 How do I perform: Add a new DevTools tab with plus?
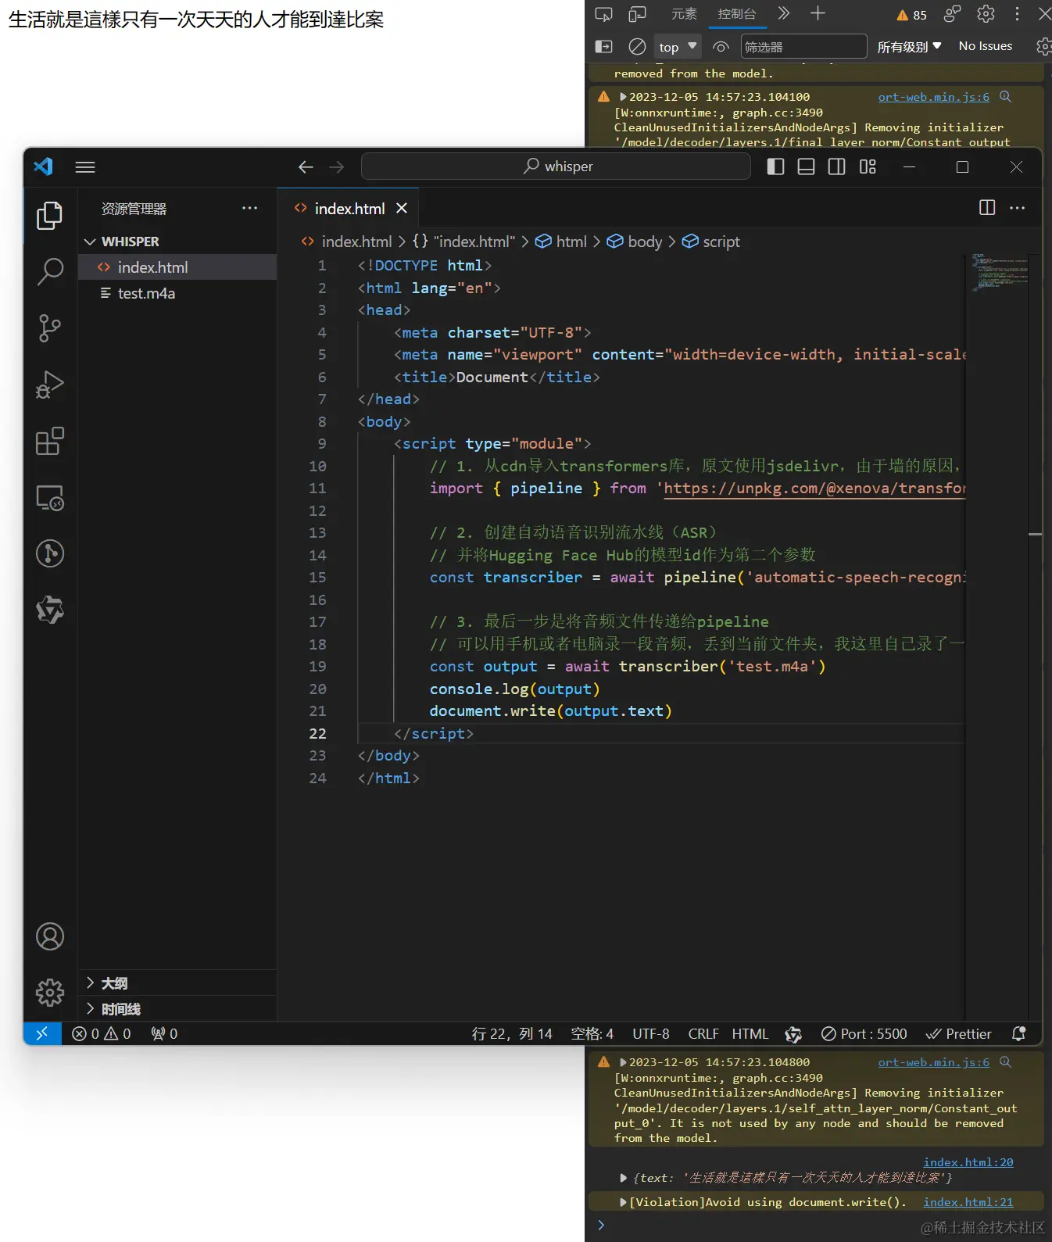point(818,13)
